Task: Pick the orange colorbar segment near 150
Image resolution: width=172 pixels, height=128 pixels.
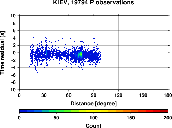Action: click(x=131, y=111)
